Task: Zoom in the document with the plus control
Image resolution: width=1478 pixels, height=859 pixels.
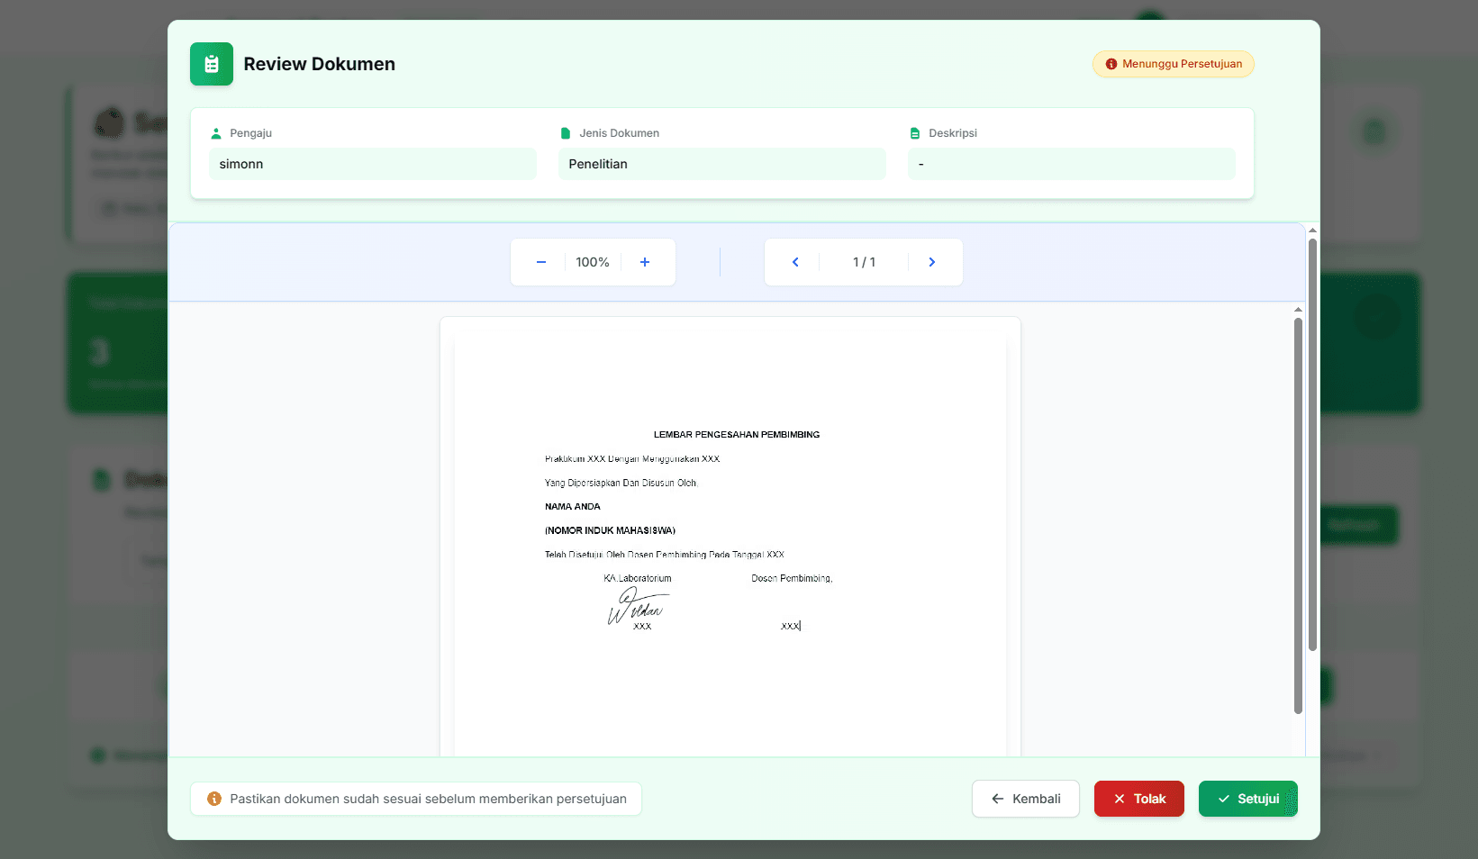Action: 644,262
